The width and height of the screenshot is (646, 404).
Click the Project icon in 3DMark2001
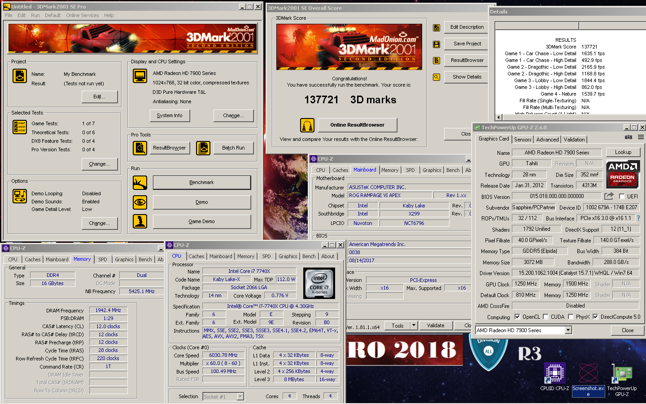pos(20,76)
